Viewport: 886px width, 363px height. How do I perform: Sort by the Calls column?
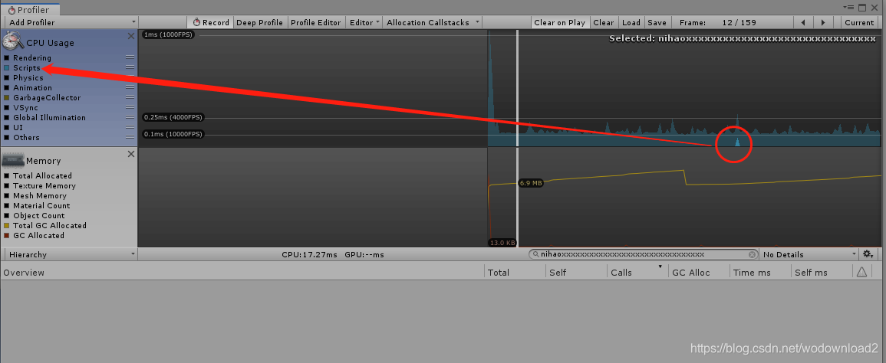637,272
